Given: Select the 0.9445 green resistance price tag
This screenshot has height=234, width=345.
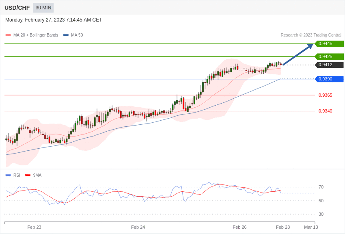Looking at the screenshot, I should 329,43.
